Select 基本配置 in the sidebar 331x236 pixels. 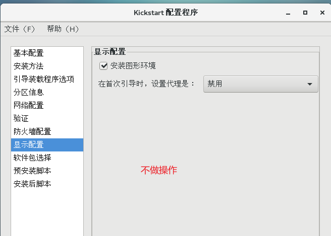(47, 53)
